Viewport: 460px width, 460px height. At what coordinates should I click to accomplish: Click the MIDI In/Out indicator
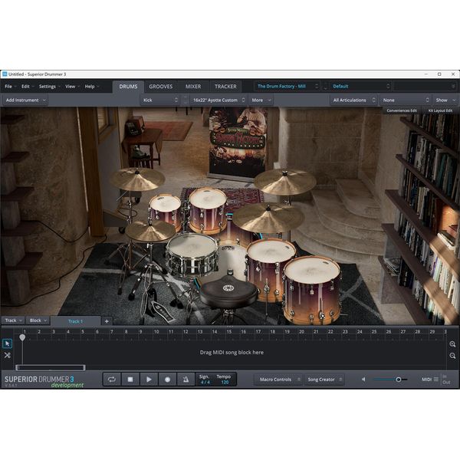coord(446,379)
